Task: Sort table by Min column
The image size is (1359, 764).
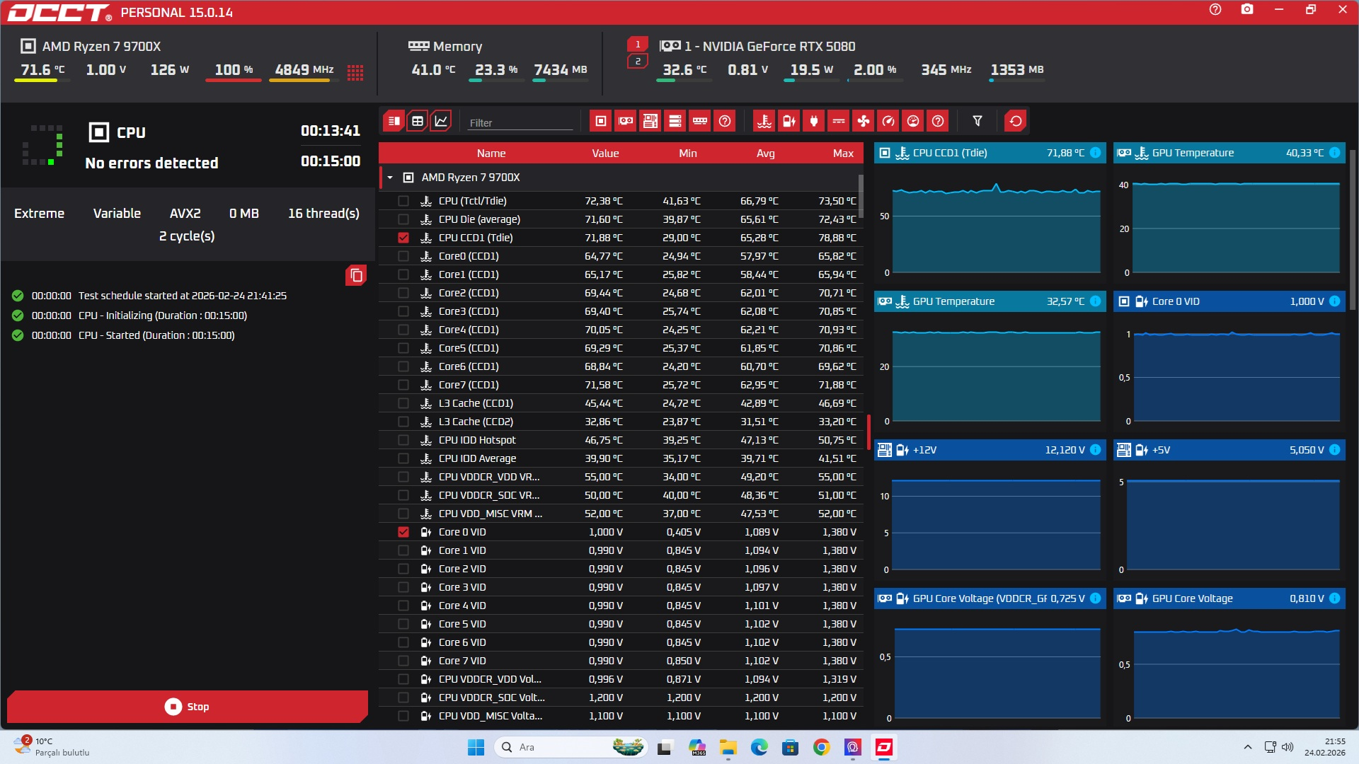Action: pos(688,154)
